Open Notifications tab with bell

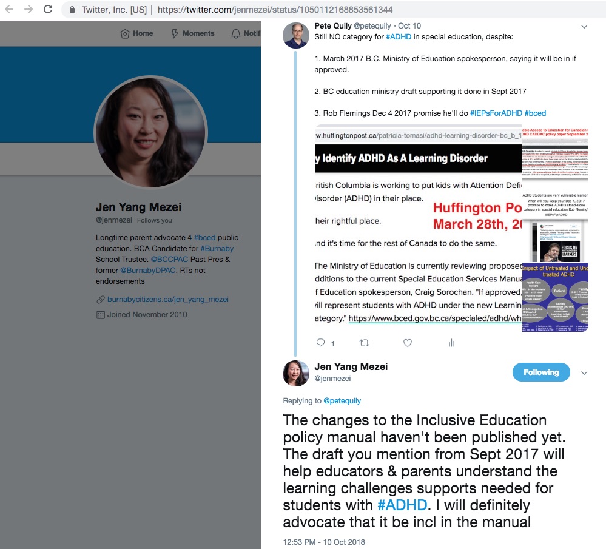pyautogui.click(x=246, y=33)
